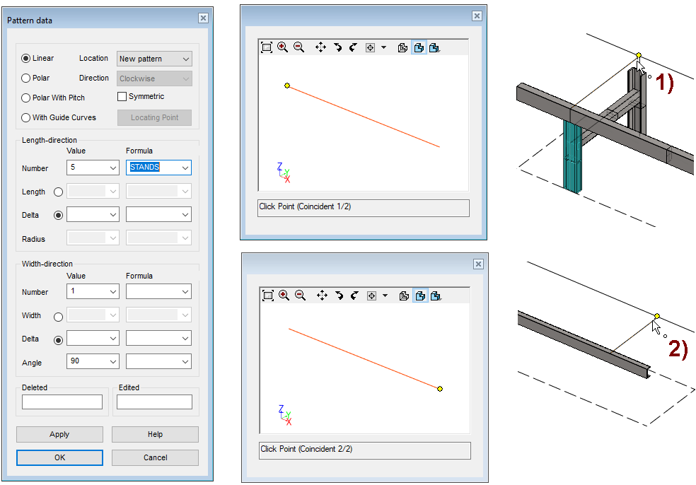Click zoom-out magnifier in Coincident 1/2 preview
The image size is (696, 485).
(x=299, y=47)
